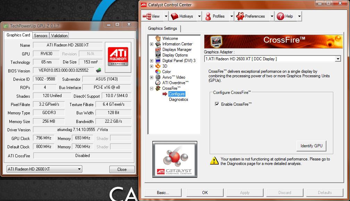This screenshot has height=201, width=350.
Task: Click the ATI logo in Catalyst title bar
Action: point(144,5)
